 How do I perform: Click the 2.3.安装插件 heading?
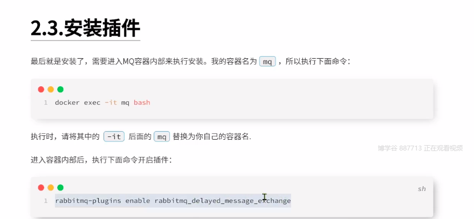86,29
